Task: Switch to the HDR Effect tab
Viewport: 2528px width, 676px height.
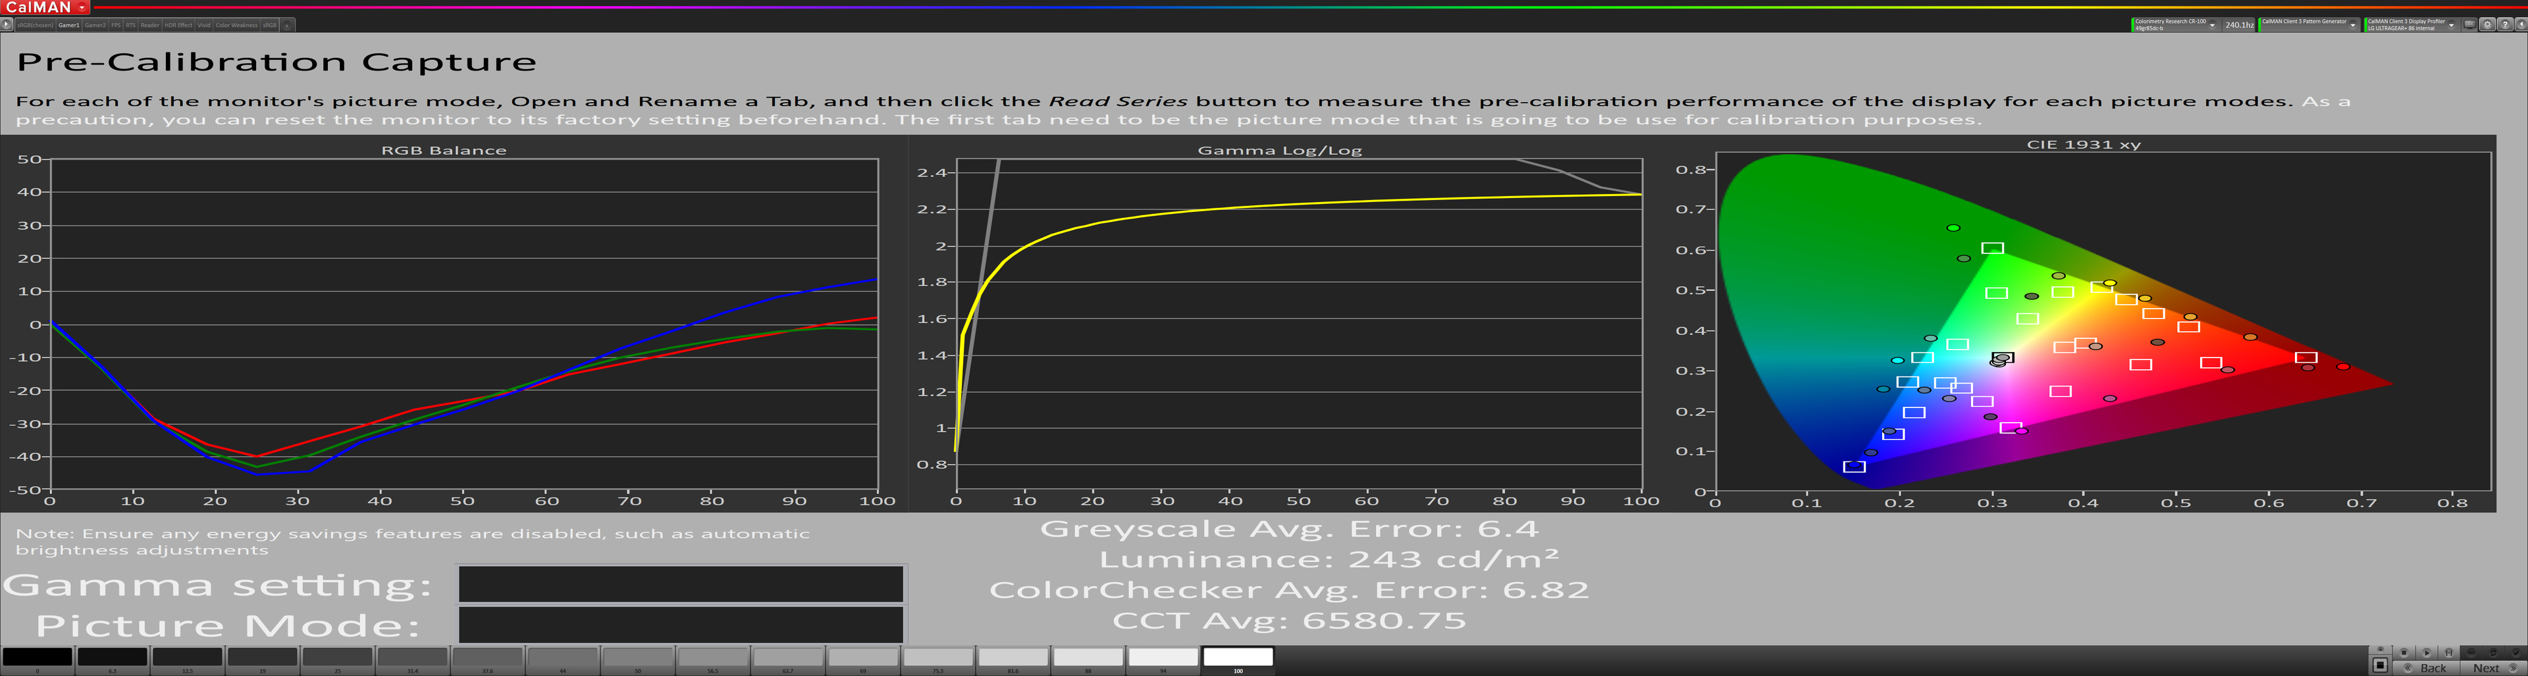Action: [178, 26]
